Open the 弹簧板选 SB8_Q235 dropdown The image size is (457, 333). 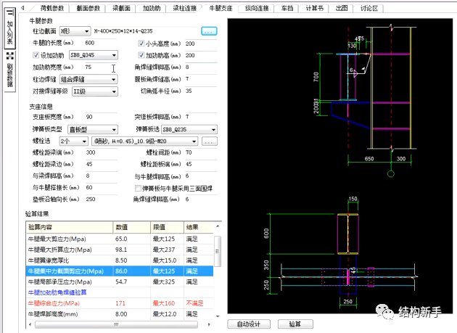(189, 129)
